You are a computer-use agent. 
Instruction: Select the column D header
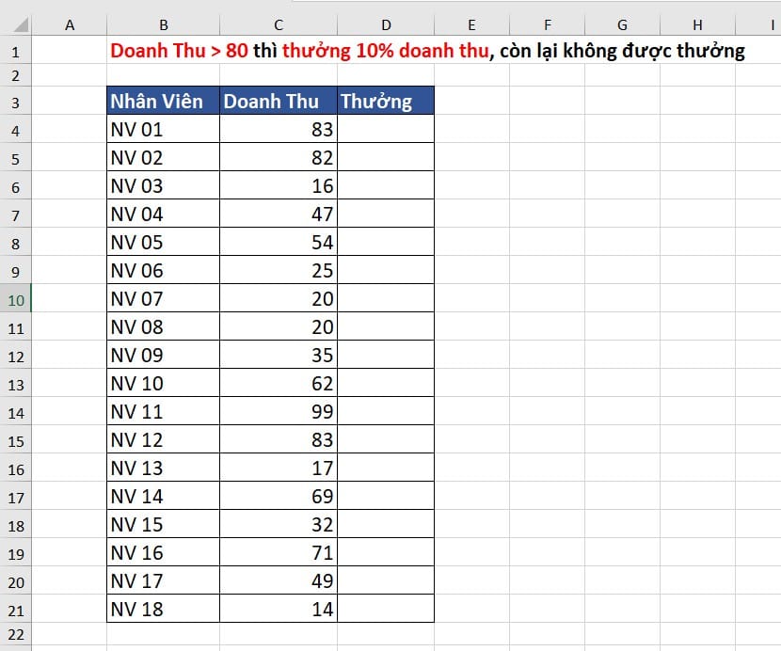[385, 25]
